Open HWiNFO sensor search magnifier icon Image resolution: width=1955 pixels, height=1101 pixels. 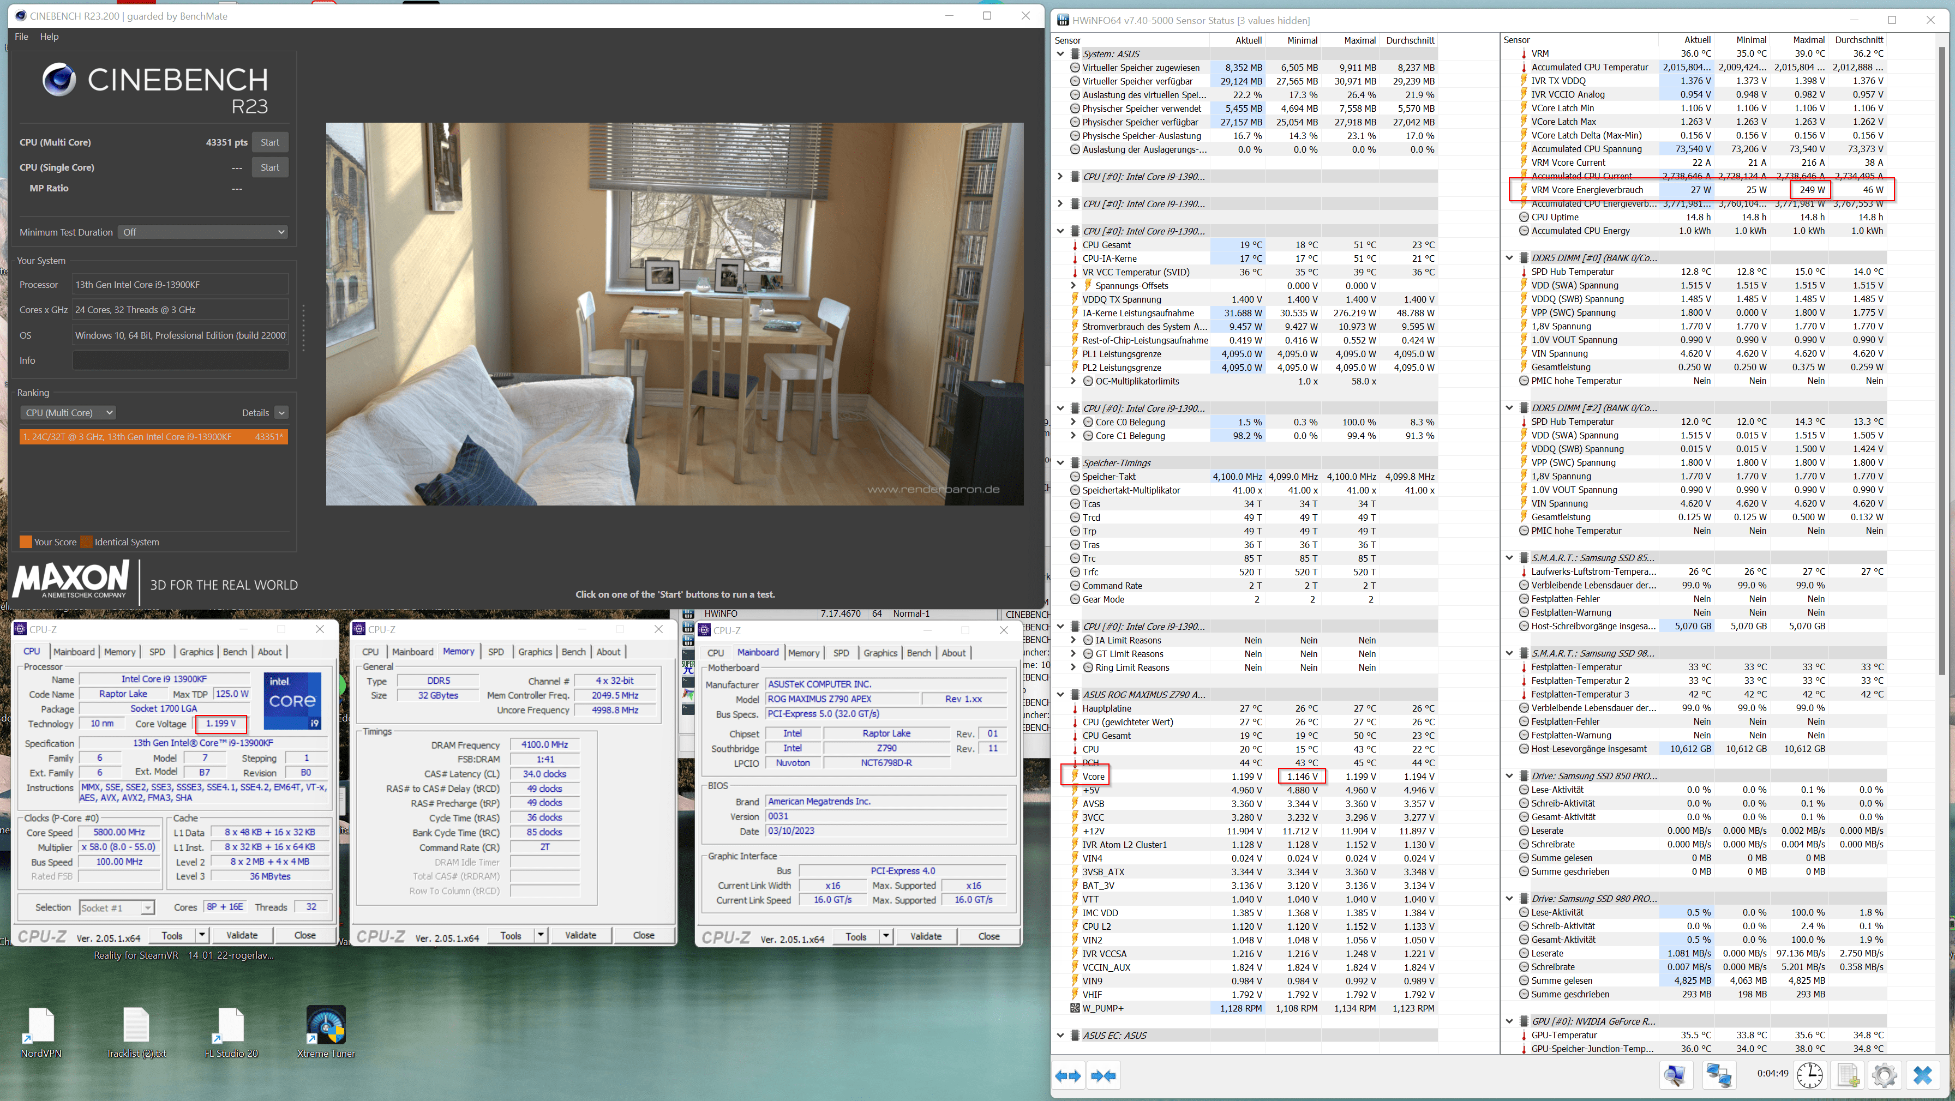(x=1675, y=1075)
